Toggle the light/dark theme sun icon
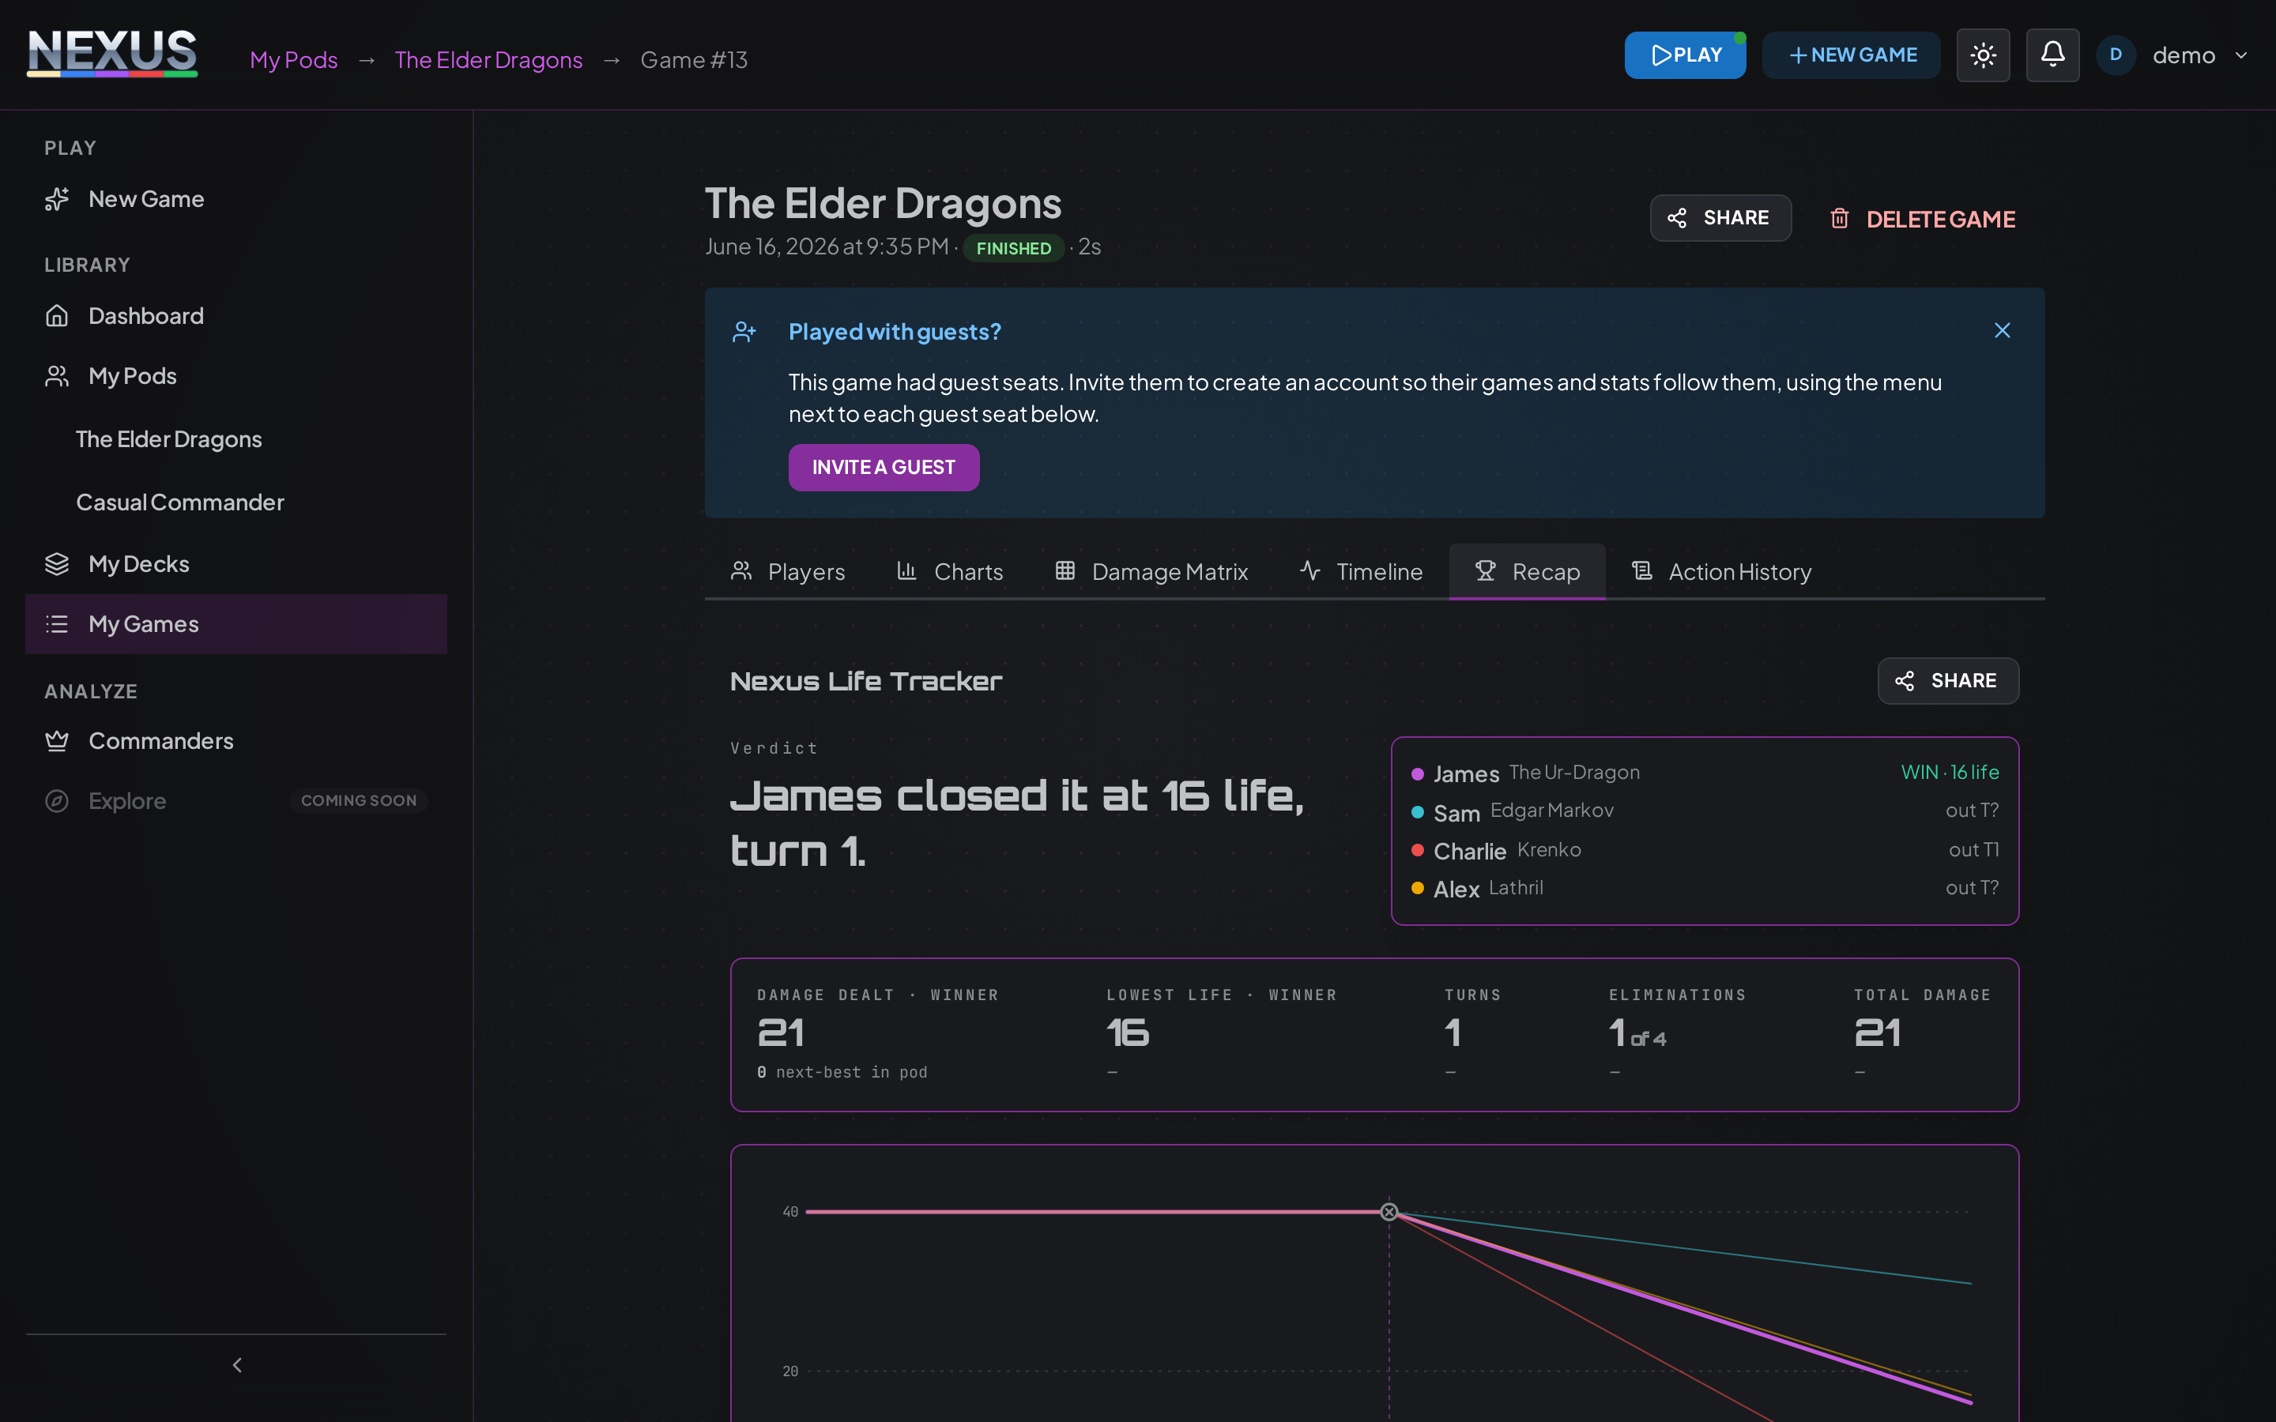This screenshot has width=2276, height=1422. pos(1983,55)
